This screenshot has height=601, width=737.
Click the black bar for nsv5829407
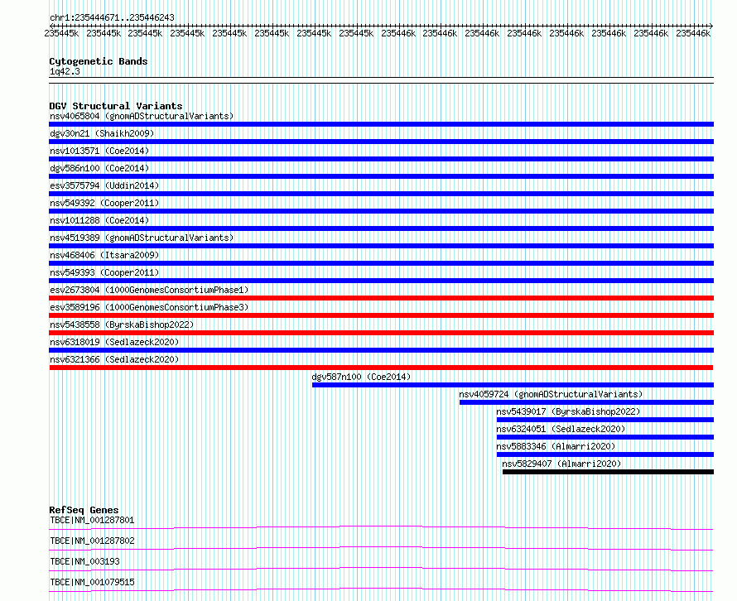[608, 472]
